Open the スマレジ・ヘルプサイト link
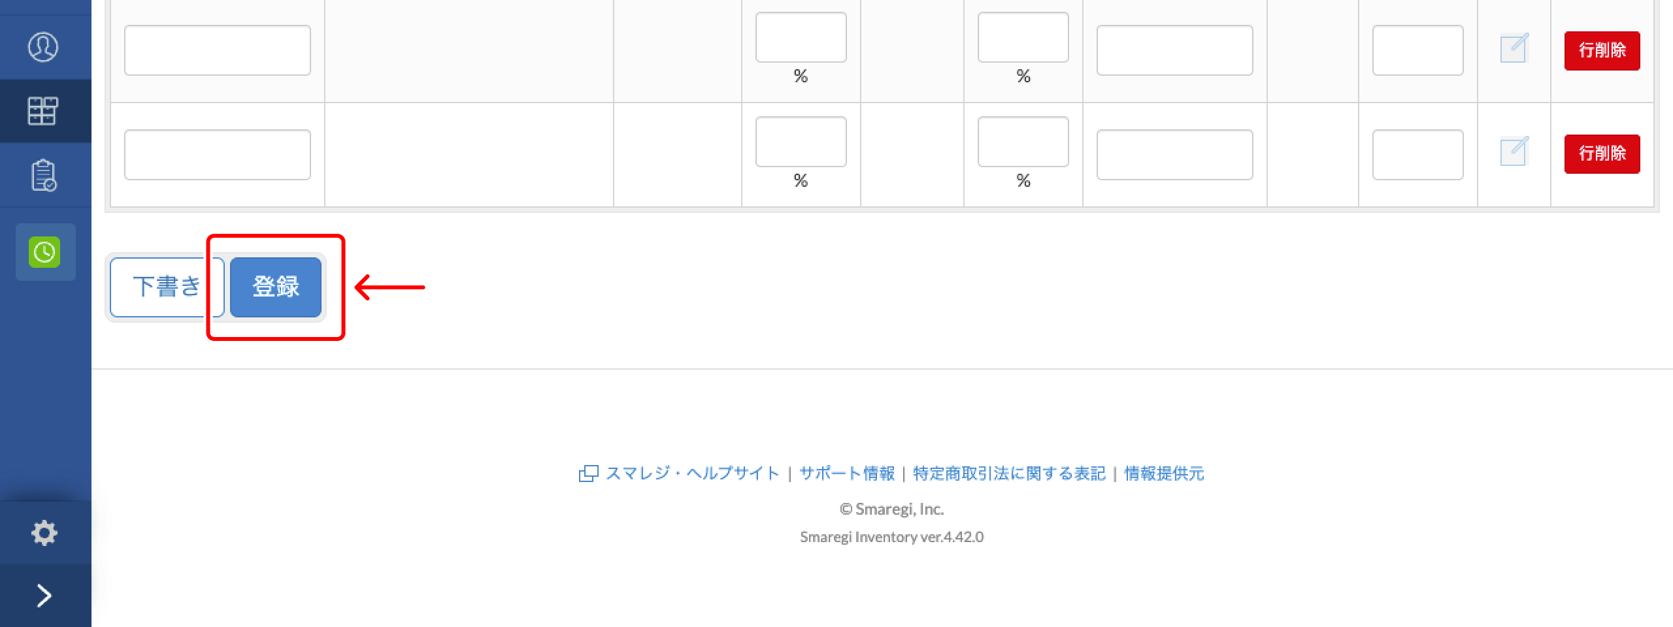 tap(692, 474)
